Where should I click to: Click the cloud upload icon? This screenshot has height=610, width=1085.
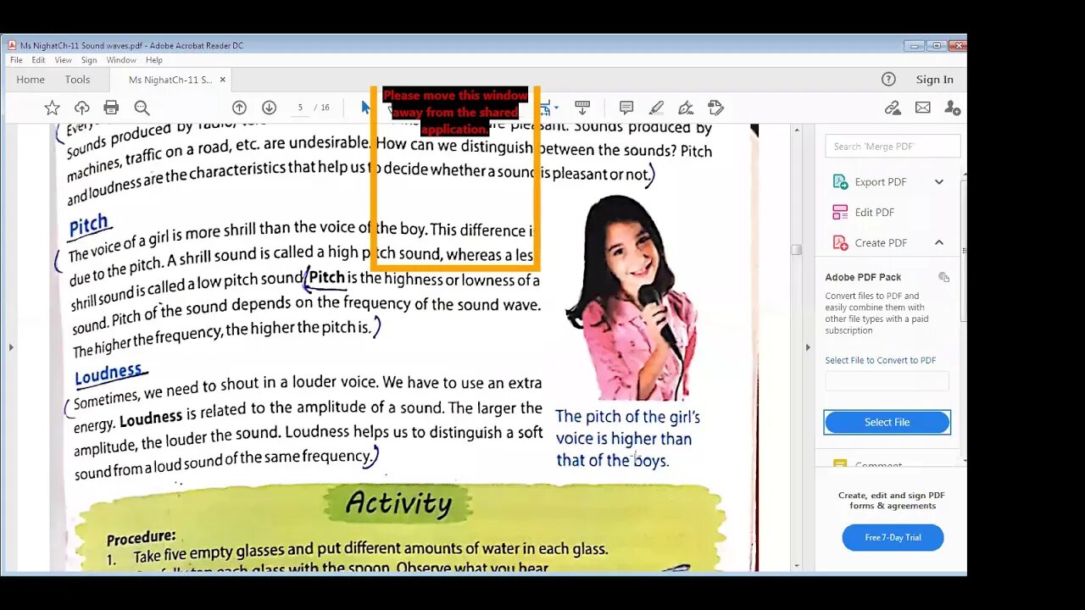point(81,108)
